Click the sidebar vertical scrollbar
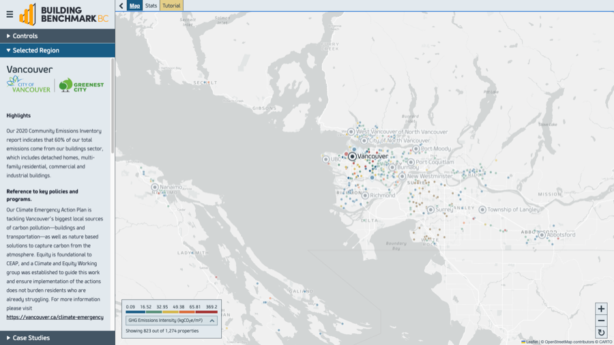Viewport: 614px width, 345px height. [113, 106]
